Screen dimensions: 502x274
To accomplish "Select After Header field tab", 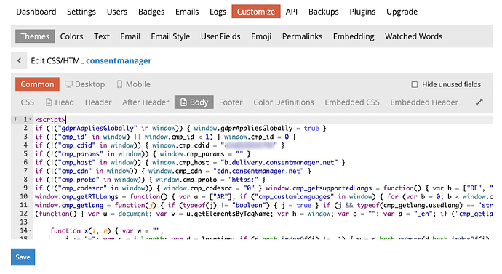I will tap(146, 102).
